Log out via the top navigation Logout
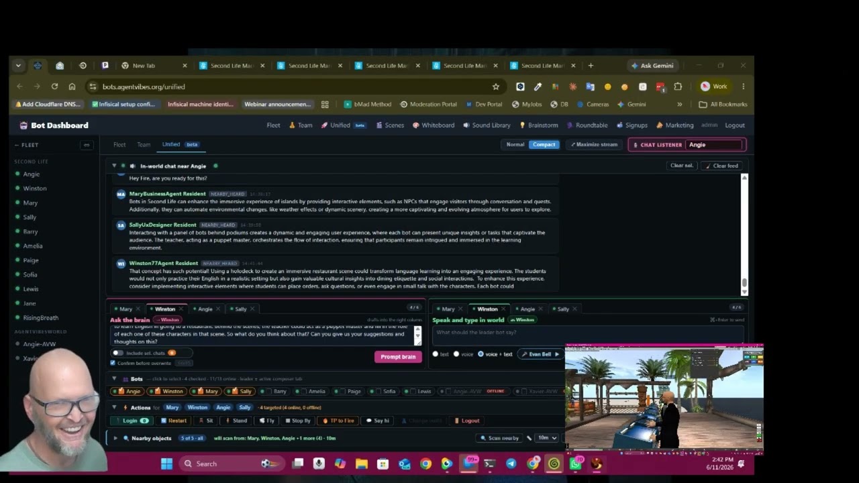The image size is (859, 483). [735, 125]
